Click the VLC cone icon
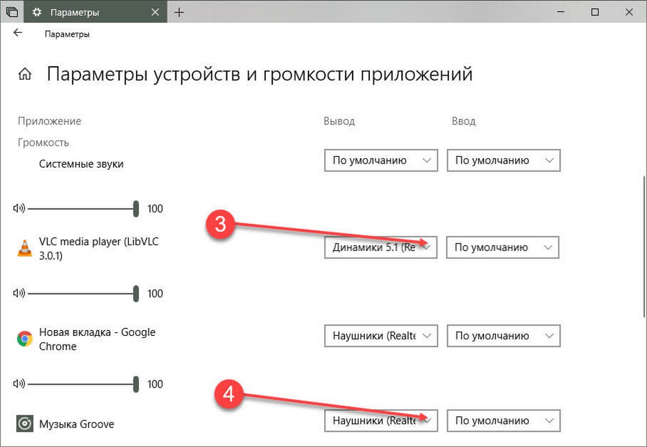 [x=24, y=249]
